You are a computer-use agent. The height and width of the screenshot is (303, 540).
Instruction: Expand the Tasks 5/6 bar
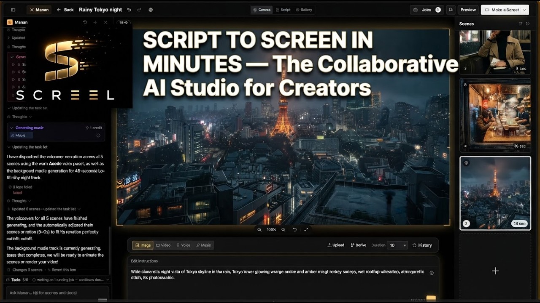pos(58,280)
